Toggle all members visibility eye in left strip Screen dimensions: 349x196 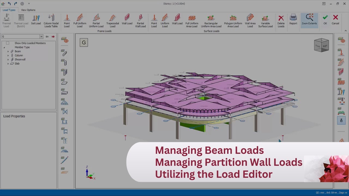[65, 40]
